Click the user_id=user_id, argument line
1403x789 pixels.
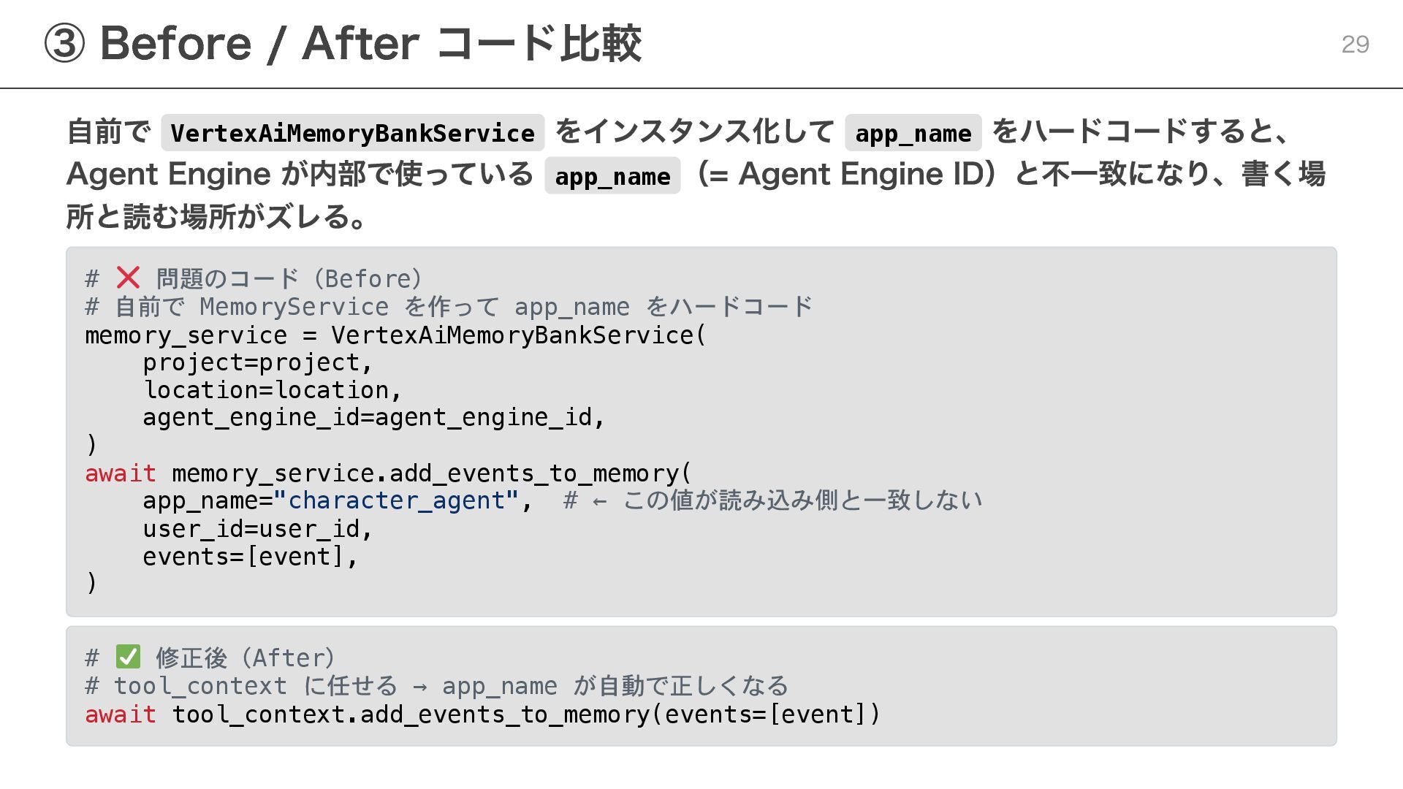[257, 529]
